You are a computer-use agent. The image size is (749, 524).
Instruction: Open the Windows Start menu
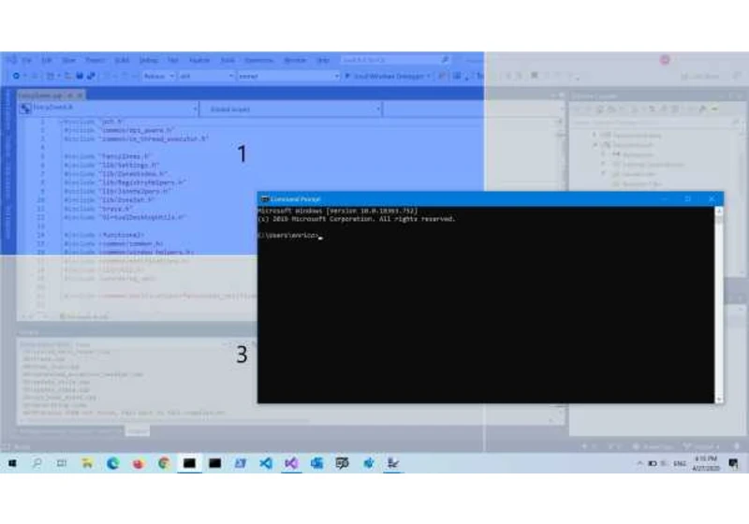click(12, 463)
